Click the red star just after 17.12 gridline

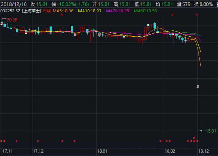coord(38,141)
